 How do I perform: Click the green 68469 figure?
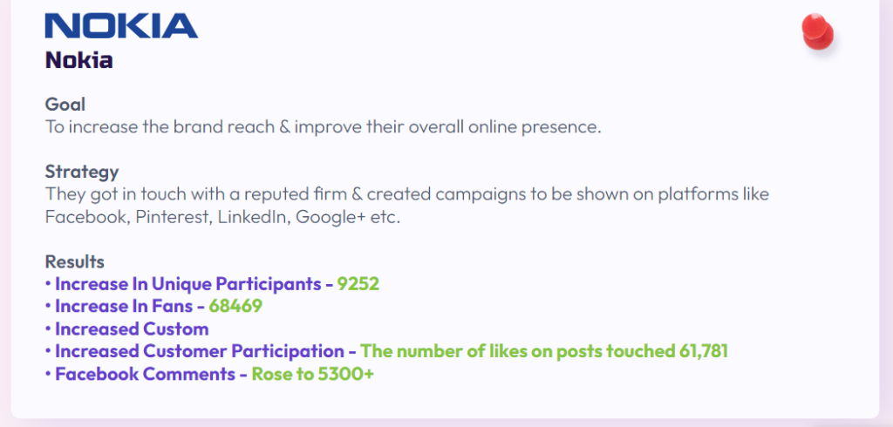coord(235,306)
